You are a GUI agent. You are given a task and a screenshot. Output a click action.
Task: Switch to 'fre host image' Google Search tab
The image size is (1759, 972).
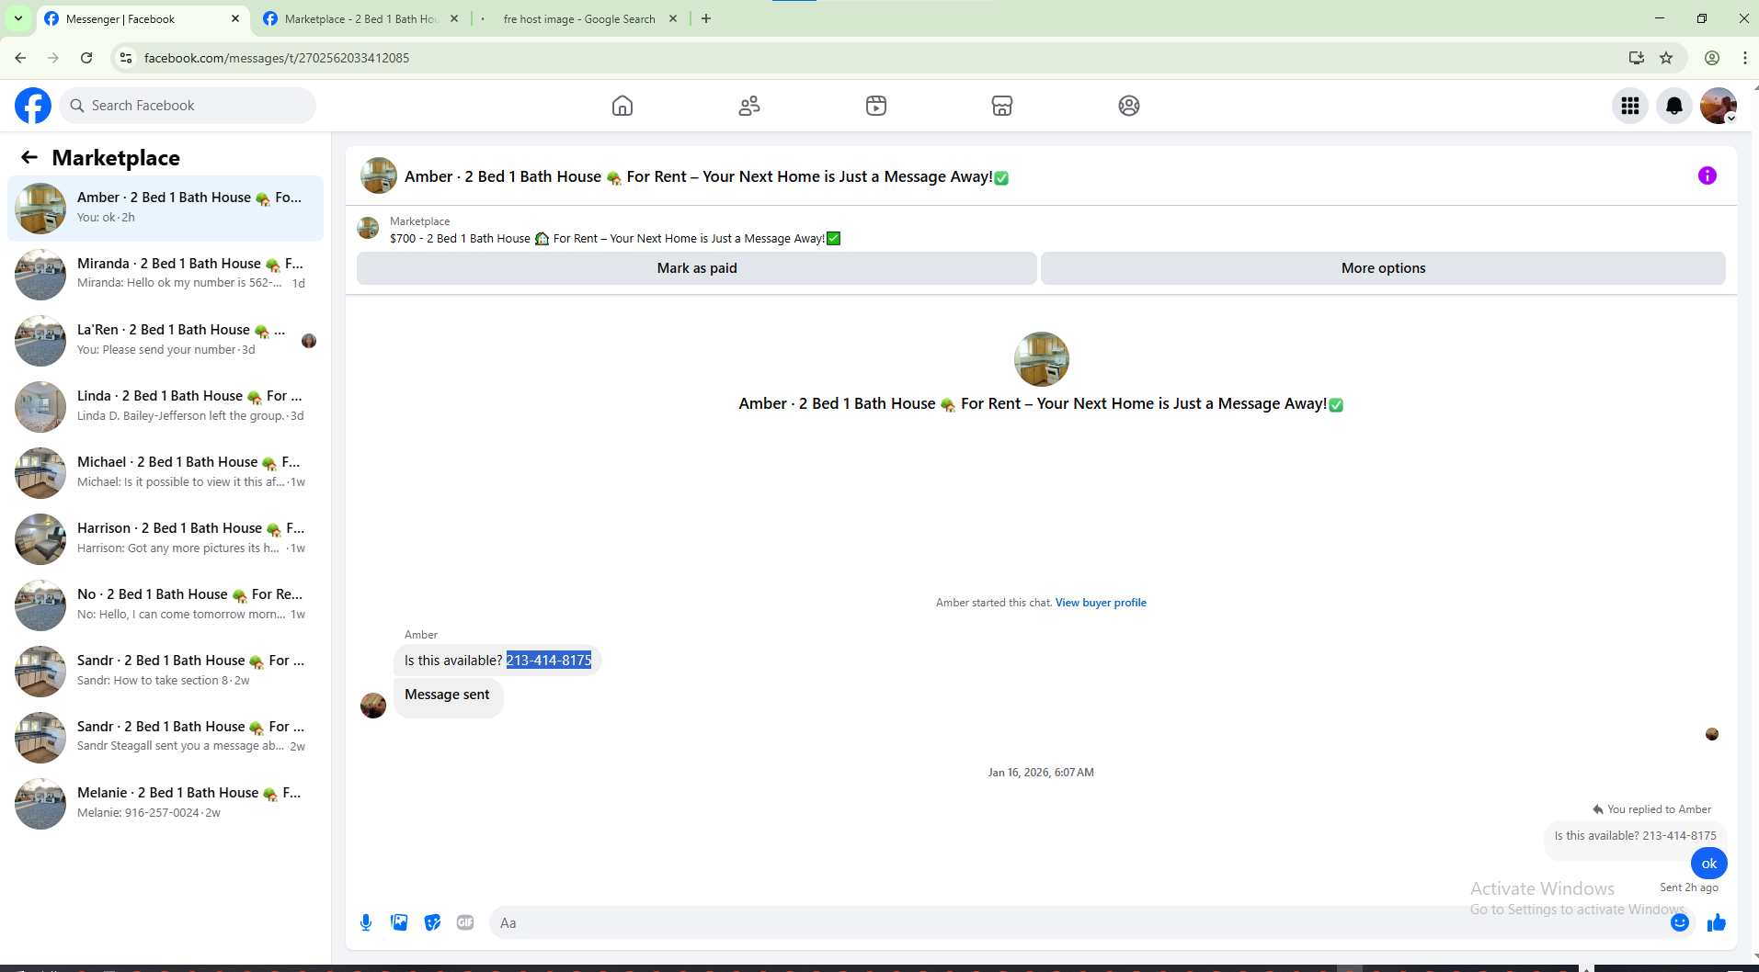click(579, 18)
